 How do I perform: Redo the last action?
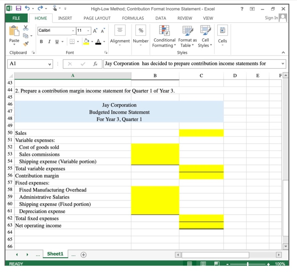pyautogui.click(x=40, y=8)
